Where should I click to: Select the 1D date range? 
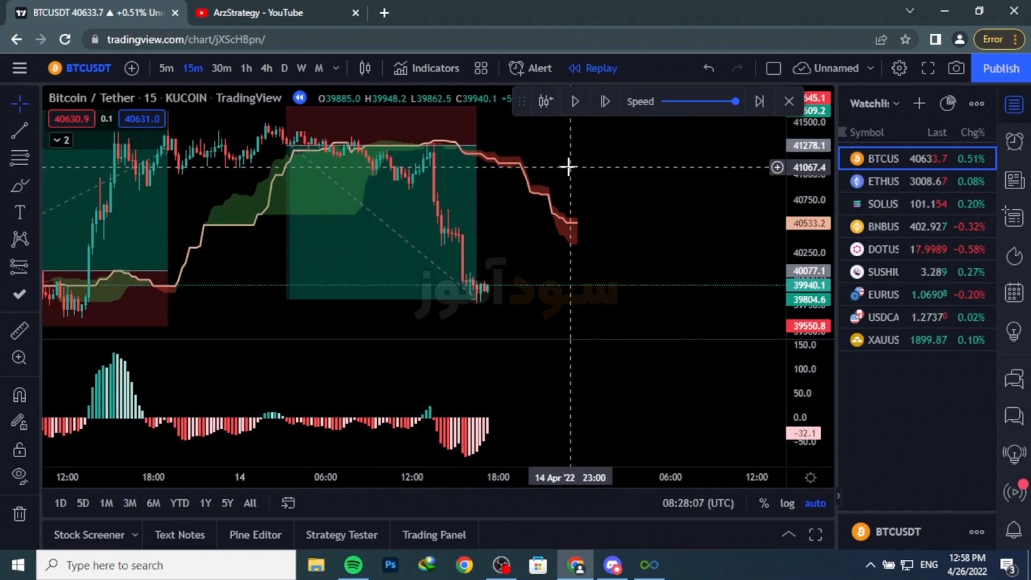pos(60,503)
